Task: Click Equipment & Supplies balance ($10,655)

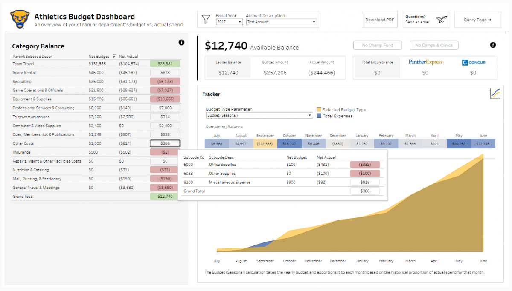Action: (x=165, y=99)
